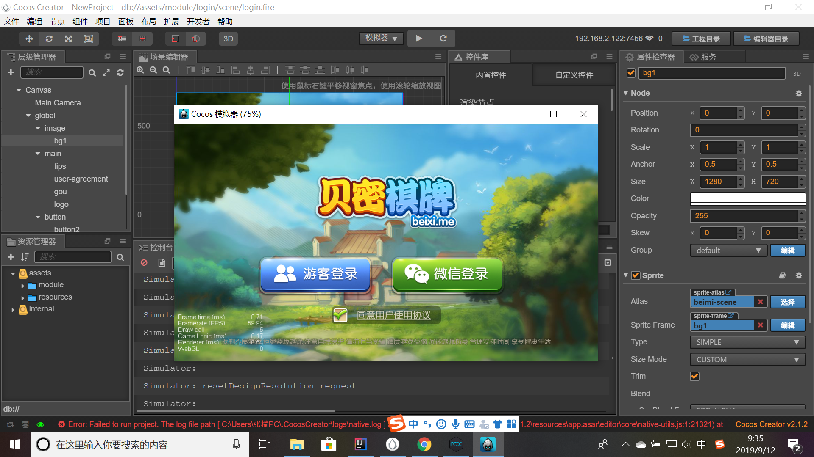
Task: Uncheck the Sprite component checkbox
Action: pyautogui.click(x=636, y=275)
